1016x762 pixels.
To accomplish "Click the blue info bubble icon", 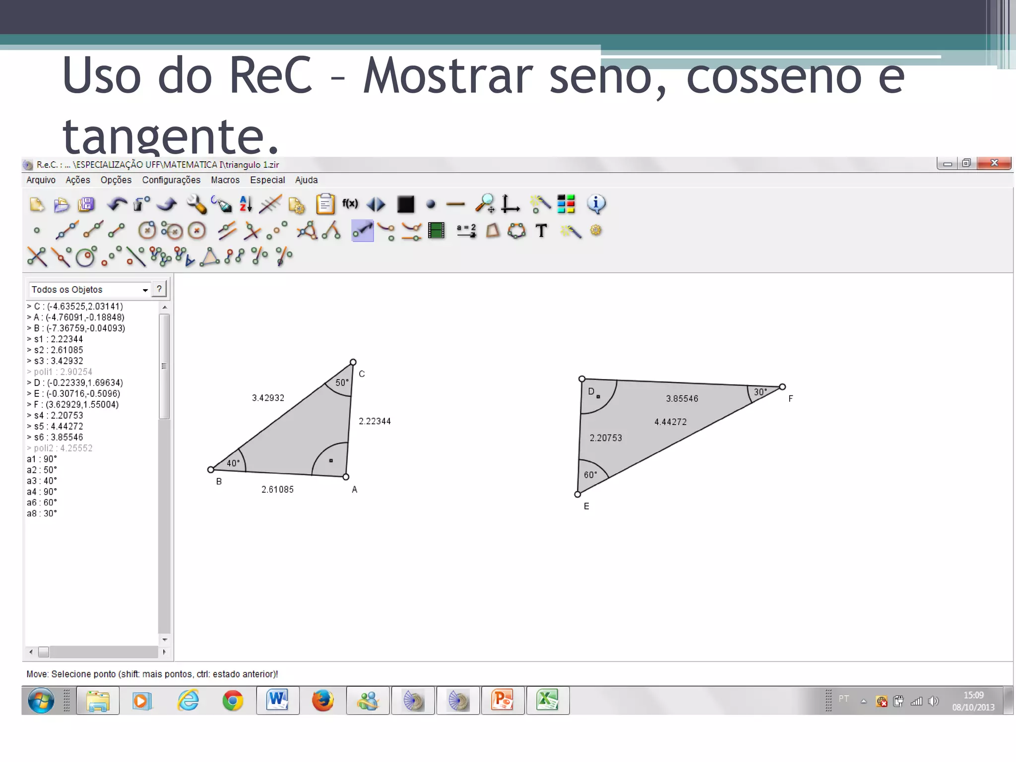I will [596, 204].
